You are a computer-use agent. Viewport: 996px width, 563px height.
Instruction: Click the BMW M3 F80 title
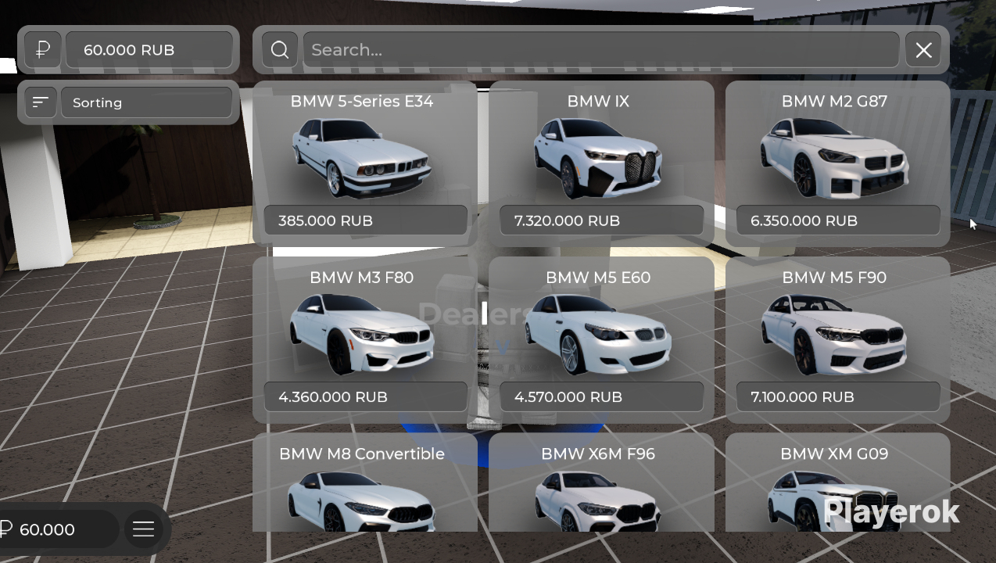pyautogui.click(x=362, y=277)
